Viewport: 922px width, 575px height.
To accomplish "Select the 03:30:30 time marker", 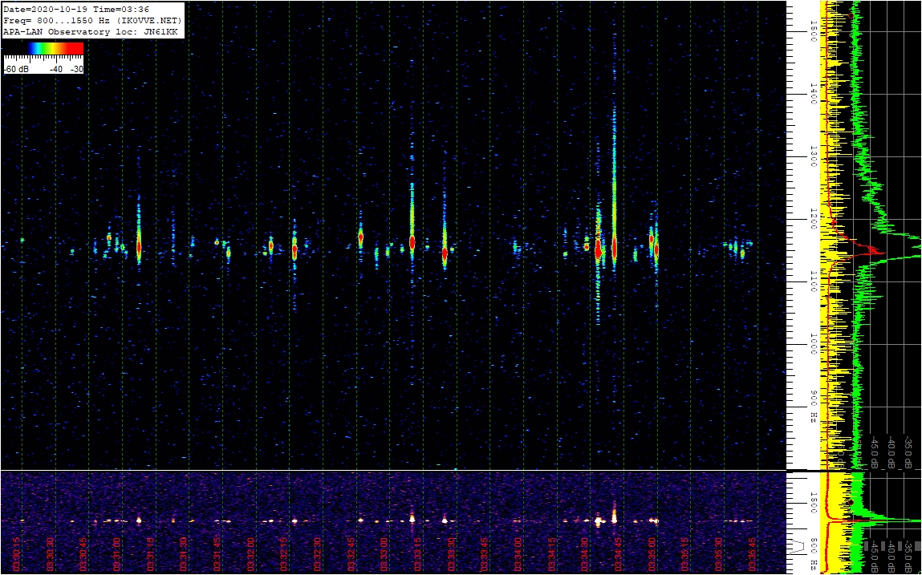I will (50, 554).
